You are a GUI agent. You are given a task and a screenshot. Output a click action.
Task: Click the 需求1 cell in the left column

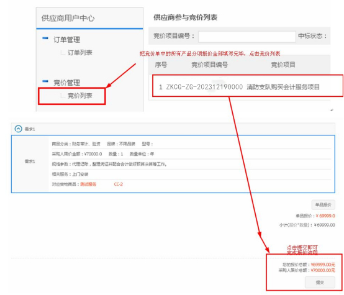click(30, 161)
